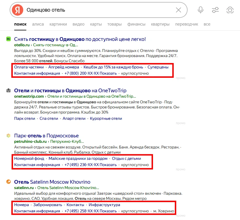Start voice search with microphone icon

click(201, 10)
